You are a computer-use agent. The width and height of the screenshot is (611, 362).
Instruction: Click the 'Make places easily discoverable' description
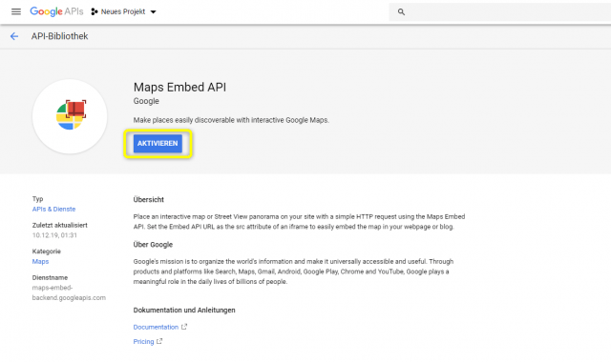point(231,120)
